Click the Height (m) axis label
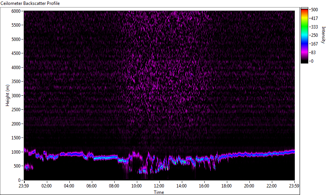327x195 pixels. [7, 95]
